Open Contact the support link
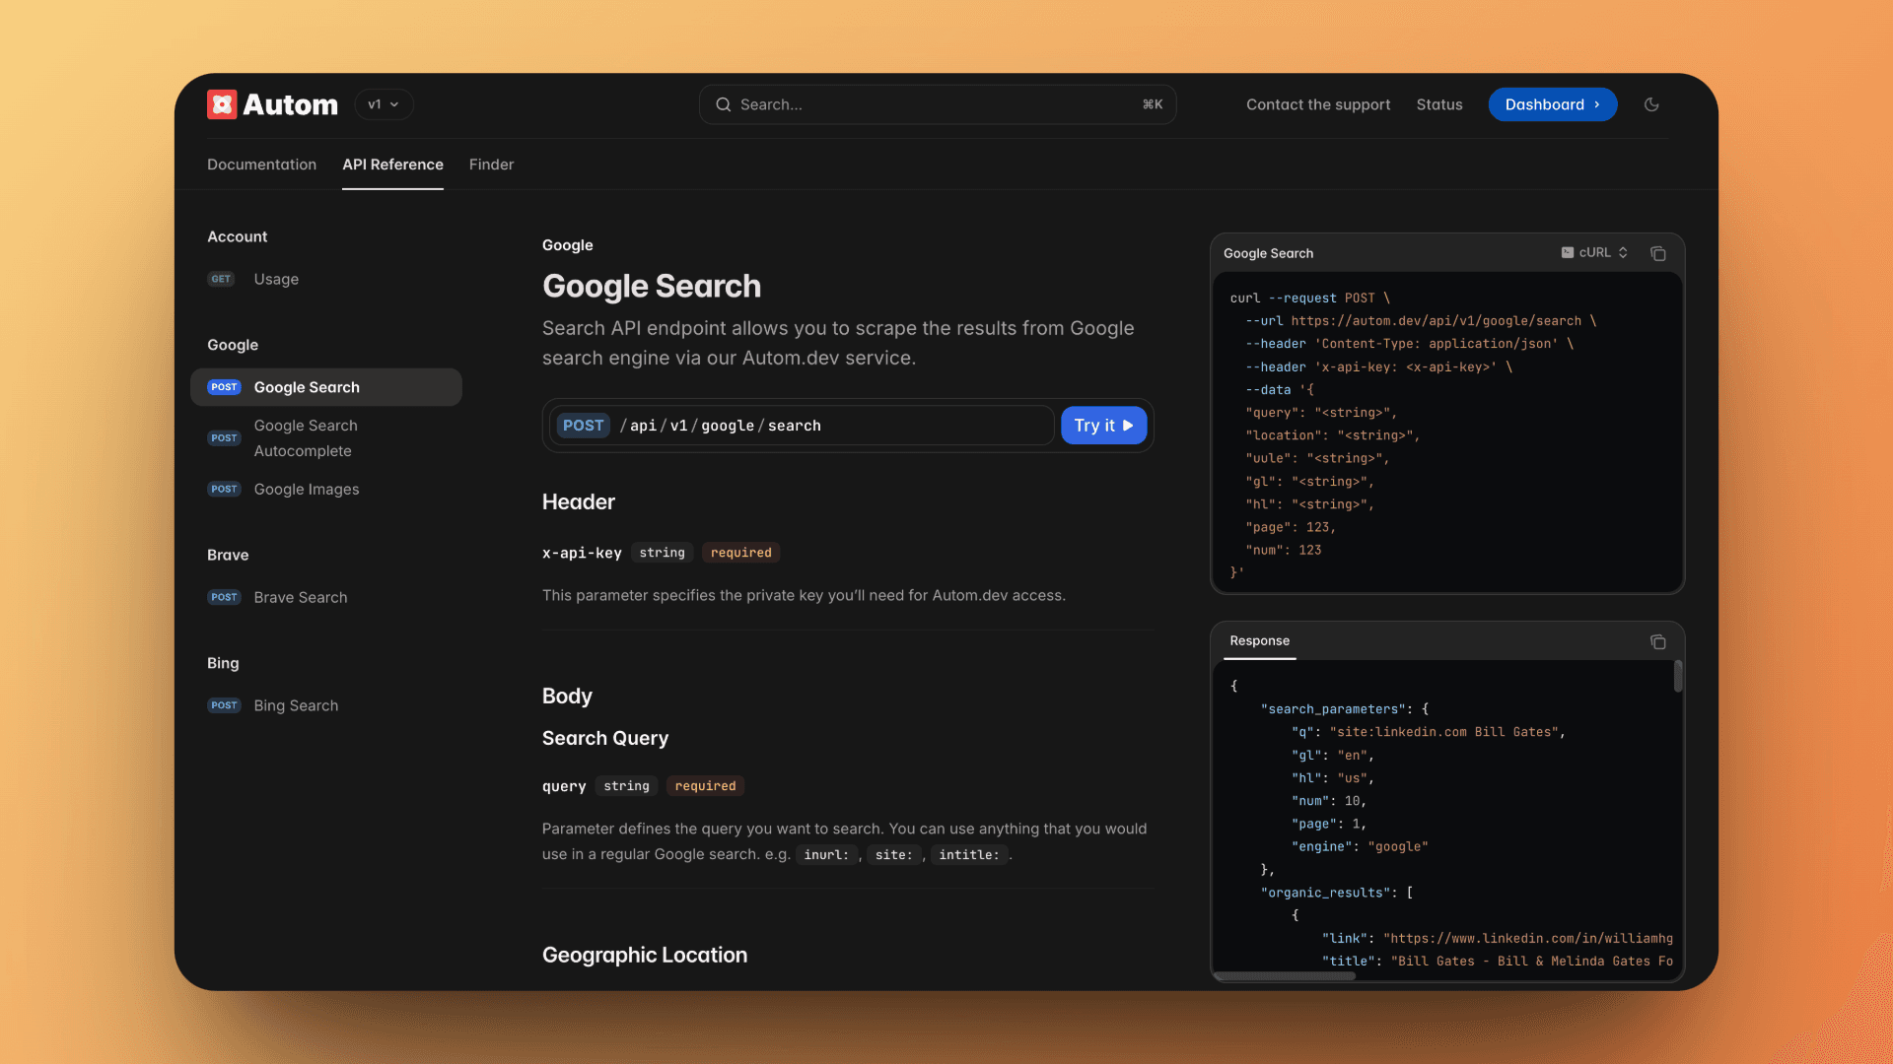The height and width of the screenshot is (1064, 1893). [1318, 104]
